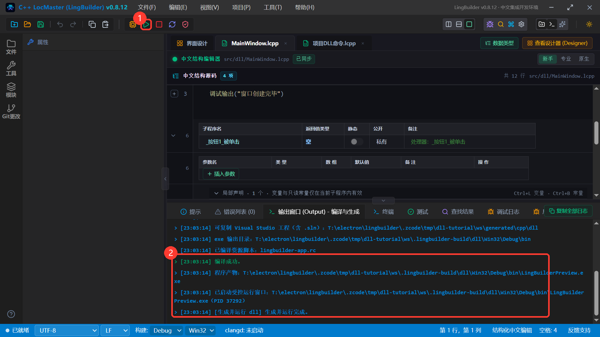600x337 pixels.
Task: Toggle the sun theme icon
Action: [x=589, y=24]
